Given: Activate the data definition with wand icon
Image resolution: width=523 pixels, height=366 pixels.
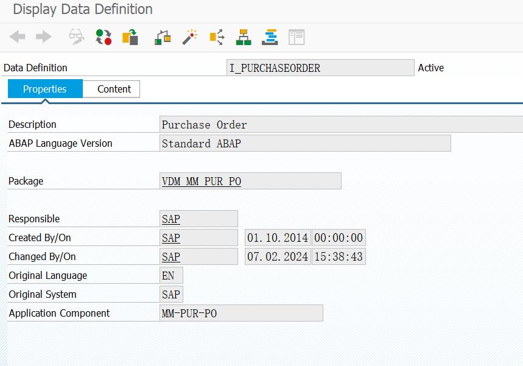Looking at the screenshot, I should 189,37.
